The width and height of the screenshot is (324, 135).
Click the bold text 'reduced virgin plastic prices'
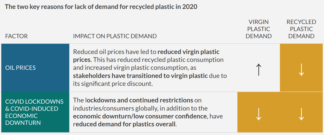[x=146, y=56]
